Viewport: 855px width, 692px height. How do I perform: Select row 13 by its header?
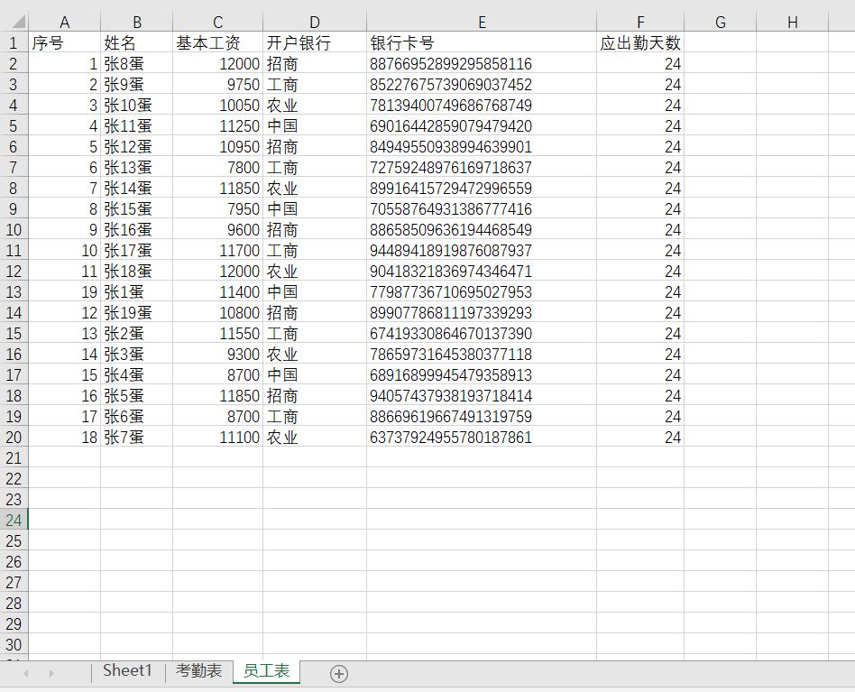point(13,291)
